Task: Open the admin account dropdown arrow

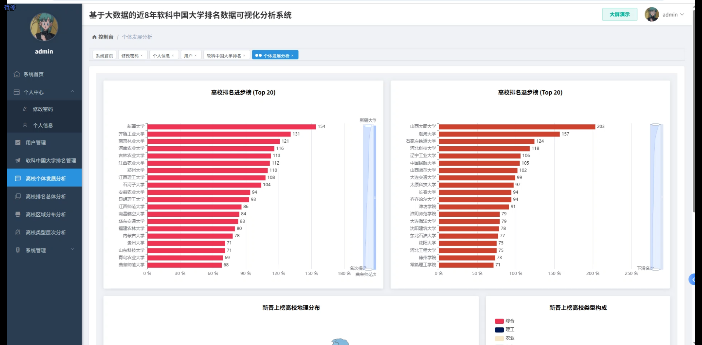Action: tap(682, 15)
